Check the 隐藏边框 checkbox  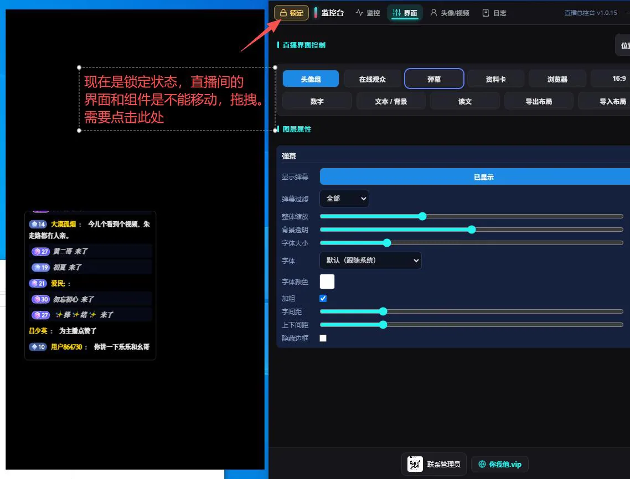point(323,338)
